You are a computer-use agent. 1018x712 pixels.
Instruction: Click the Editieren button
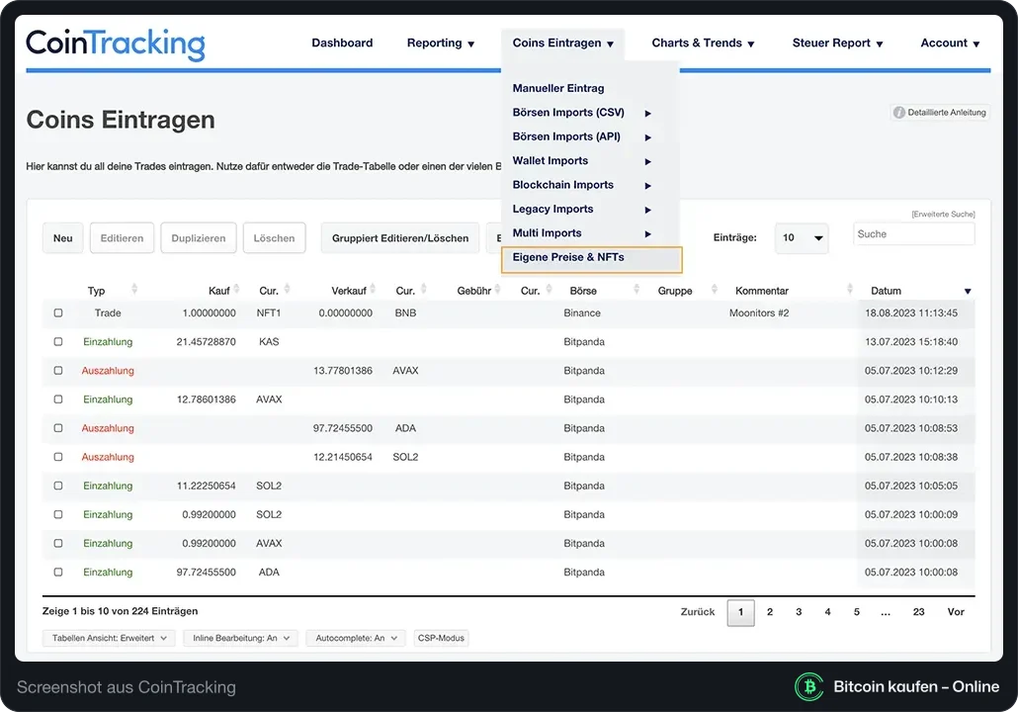click(122, 237)
